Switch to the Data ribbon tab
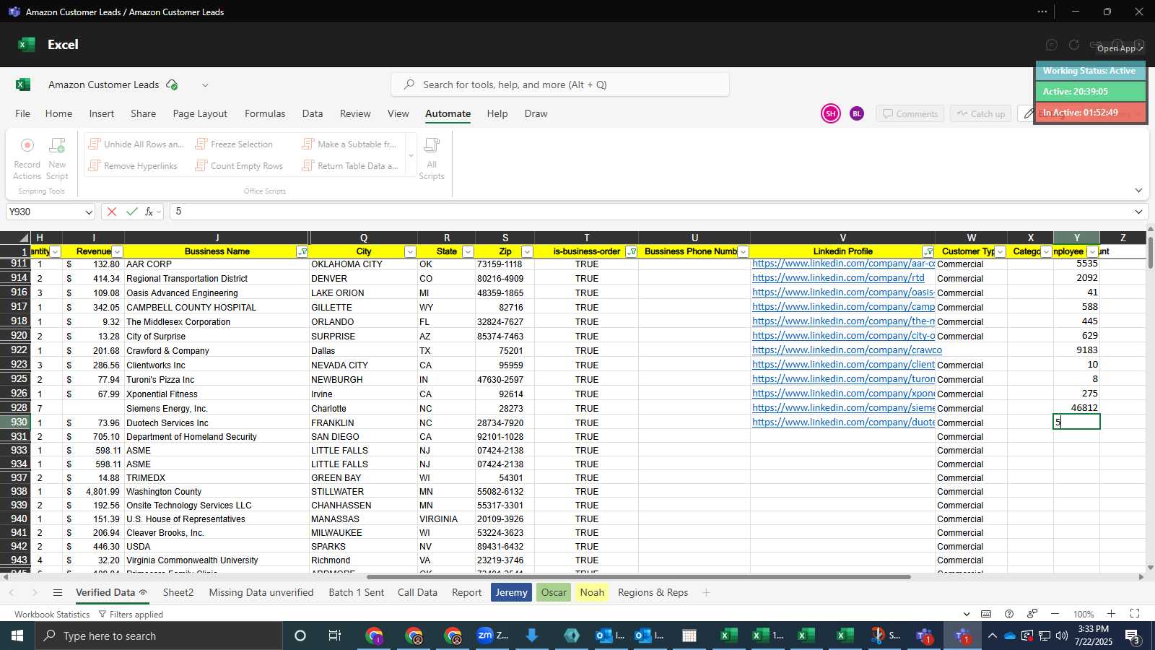The height and width of the screenshot is (650, 1155). click(x=313, y=113)
